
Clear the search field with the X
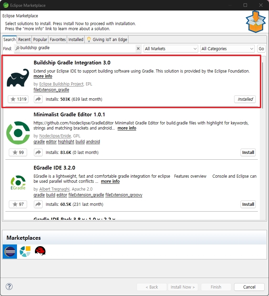click(138, 48)
